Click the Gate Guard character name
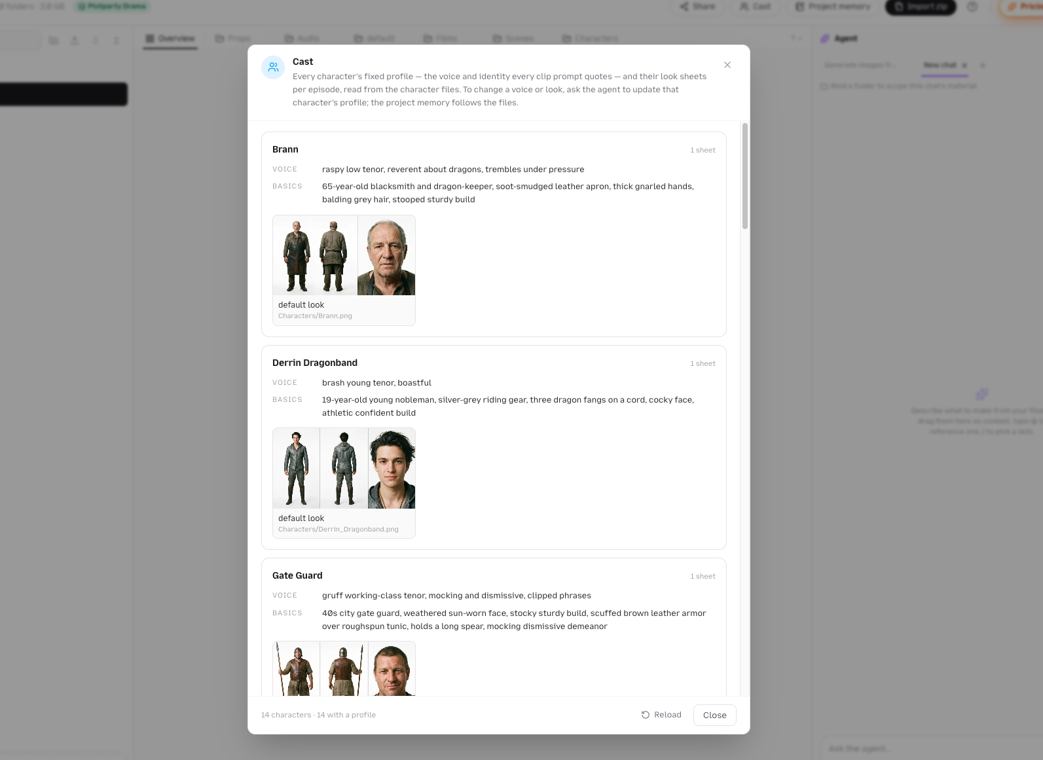Viewport: 1043px width, 760px height. click(x=297, y=575)
